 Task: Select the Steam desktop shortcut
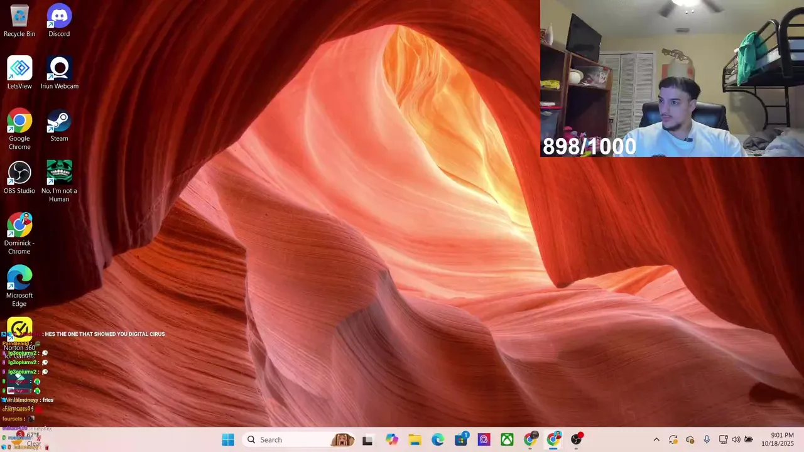59,126
